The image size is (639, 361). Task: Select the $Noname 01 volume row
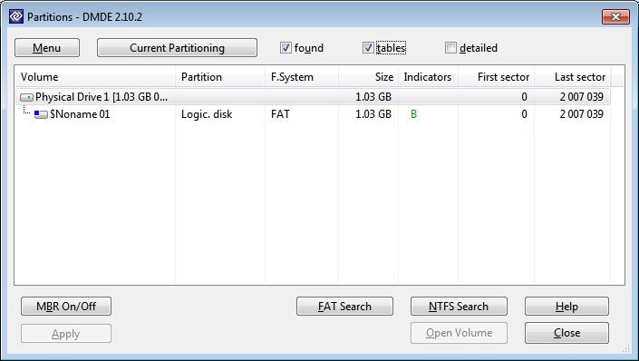point(313,114)
